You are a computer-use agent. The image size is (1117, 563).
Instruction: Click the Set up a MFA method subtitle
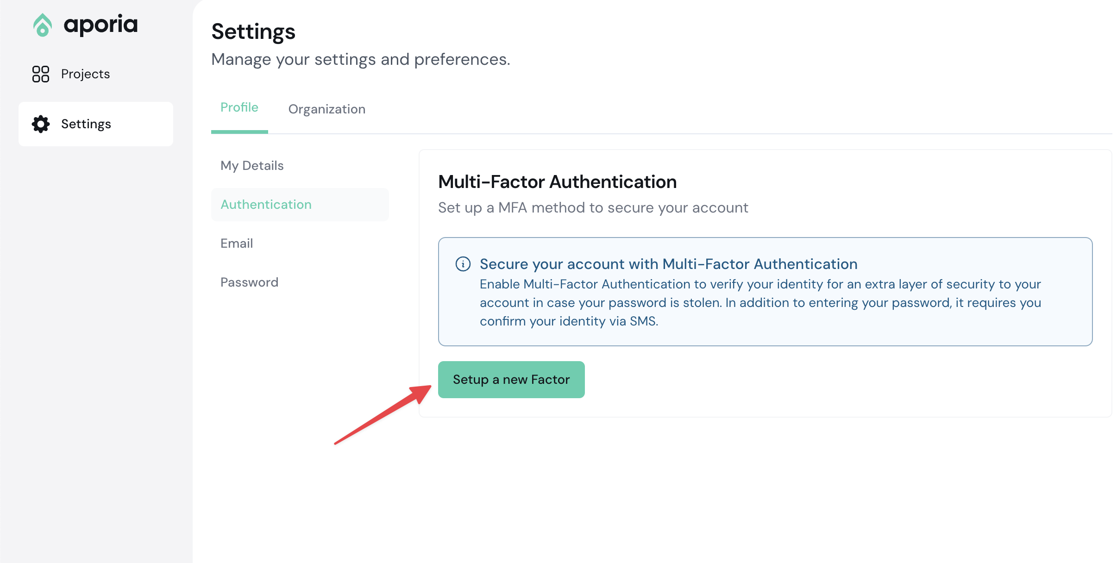click(593, 208)
